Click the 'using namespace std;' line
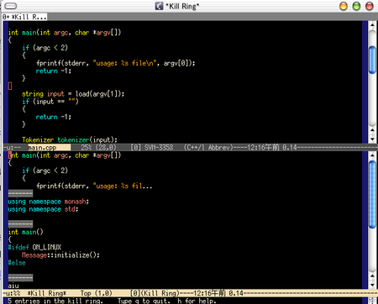Screen dimensions: 378x304 click(x=43, y=209)
